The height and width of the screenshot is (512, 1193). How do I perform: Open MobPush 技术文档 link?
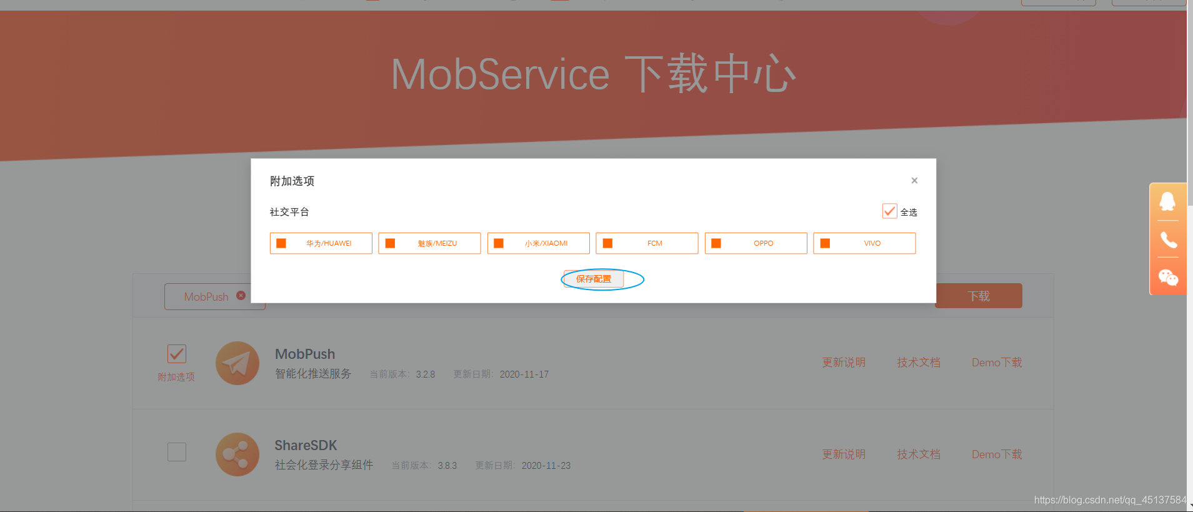point(919,363)
